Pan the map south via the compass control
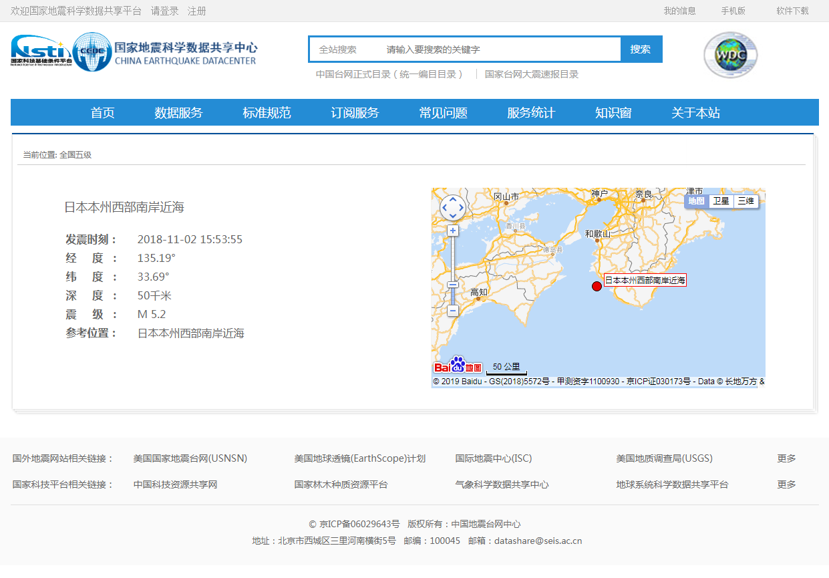This screenshot has width=829, height=578. click(453, 216)
